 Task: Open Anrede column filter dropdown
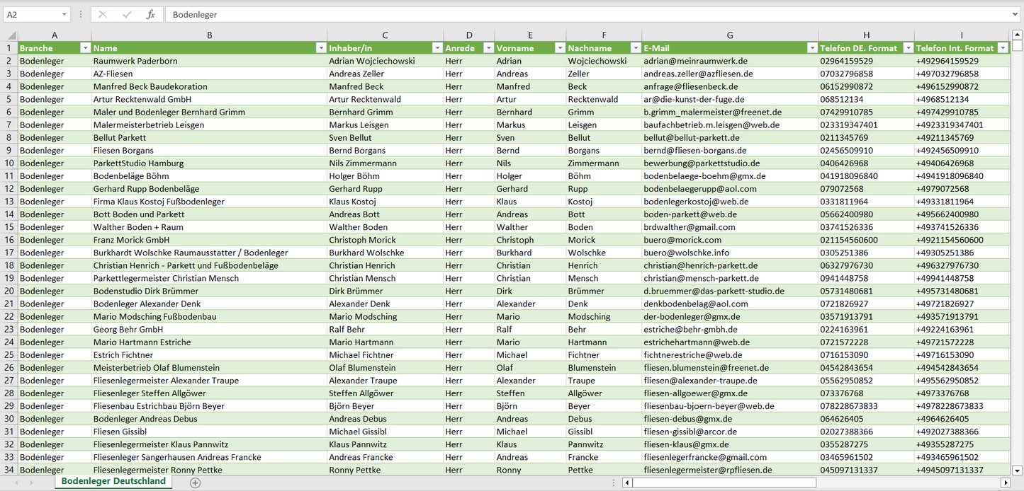pos(488,48)
